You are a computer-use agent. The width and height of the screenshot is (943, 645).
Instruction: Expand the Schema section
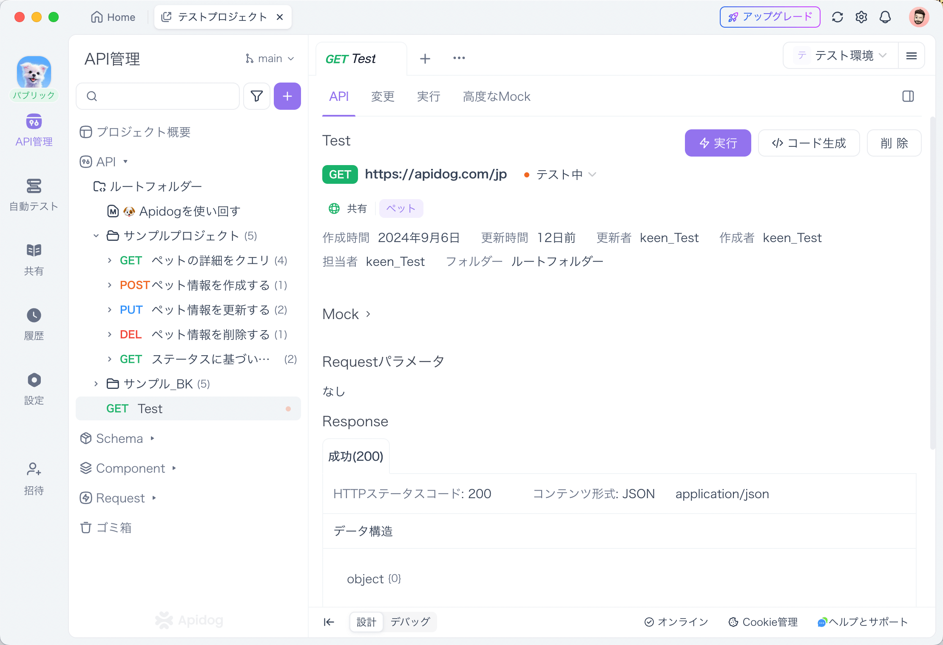click(x=152, y=438)
